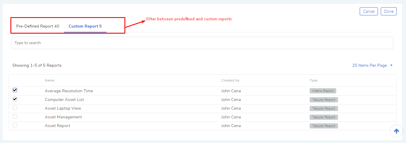406x143 pixels.
Task: Click the dropdown caret beside Items Per Page
Action: (391, 66)
